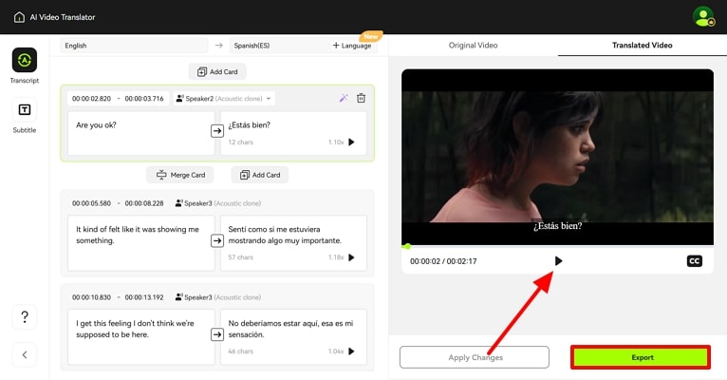
Task: Edit source text 'It kind of felt like'
Action: pos(141,242)
